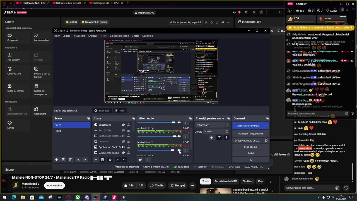Open the Windows Start menu
Image resolution: width=357 pixels, height=201 pixels.
point(4,197)
